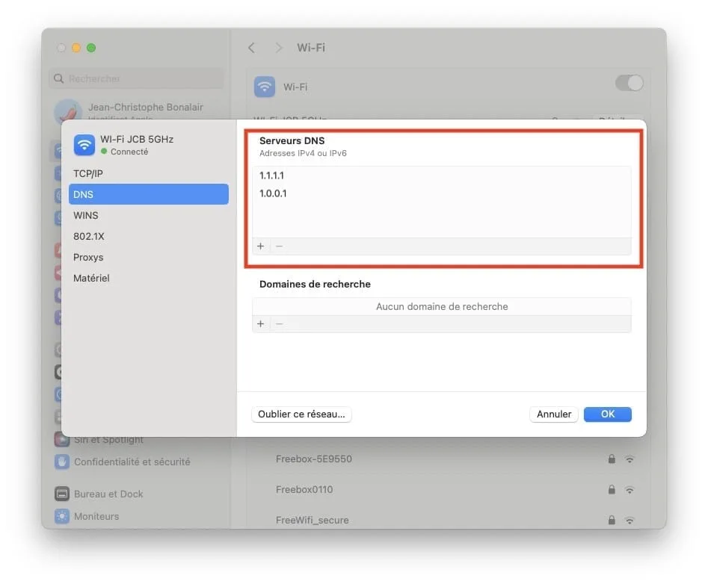Click the Moniteurs sidebar icon

[61, 516]
